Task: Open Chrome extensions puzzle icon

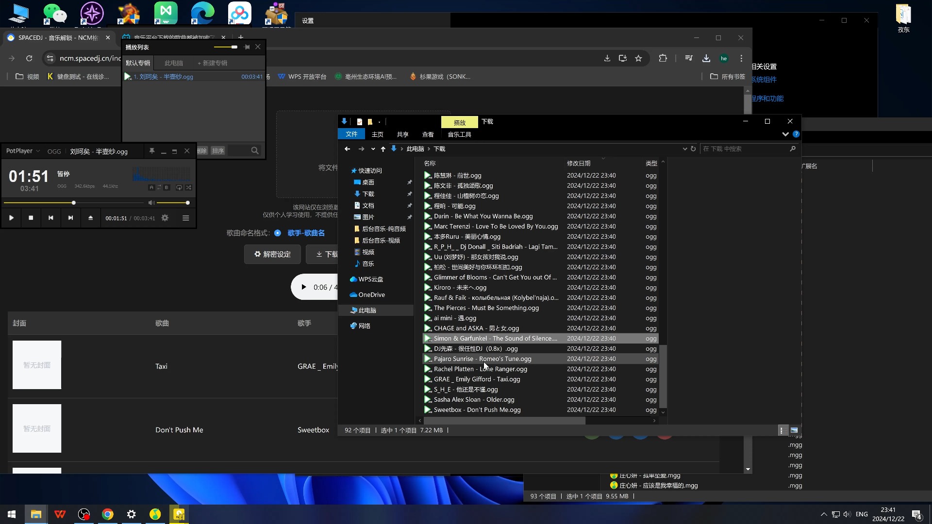Action: coord(663,58)
